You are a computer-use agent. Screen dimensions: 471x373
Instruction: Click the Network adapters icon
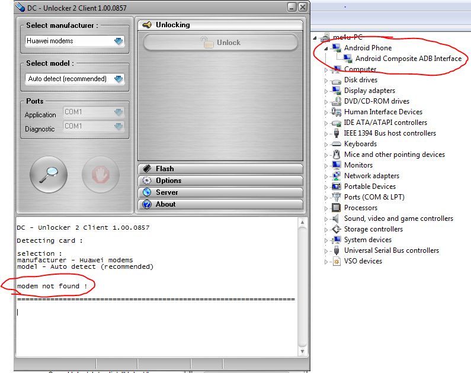click(x=337, y=176)
